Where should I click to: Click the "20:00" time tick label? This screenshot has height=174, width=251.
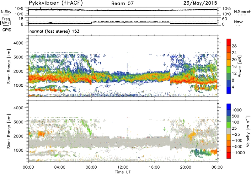click(x=186, y=167)
